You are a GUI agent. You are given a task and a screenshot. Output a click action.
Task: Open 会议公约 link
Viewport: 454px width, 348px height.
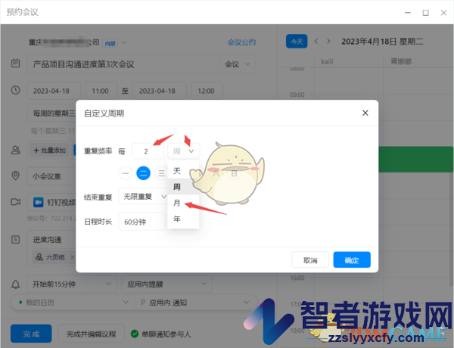[241, 42]
